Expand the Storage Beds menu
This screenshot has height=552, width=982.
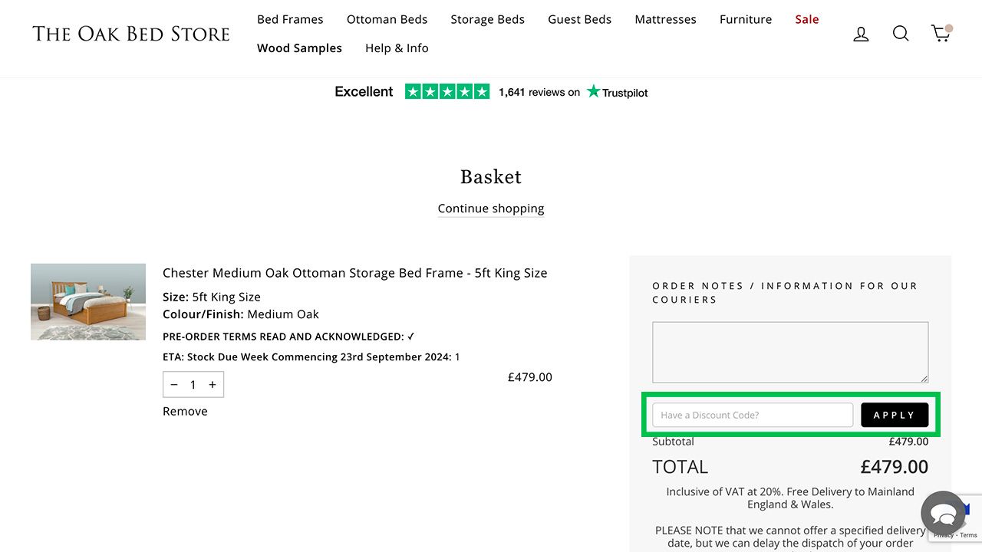(x=487, y=19)
